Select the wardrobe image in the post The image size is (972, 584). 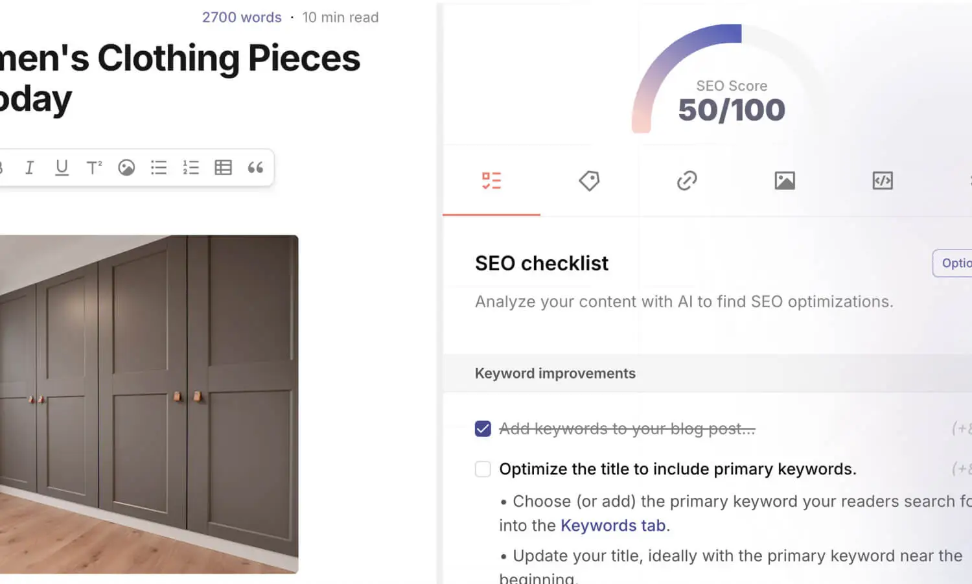[149, 404]
